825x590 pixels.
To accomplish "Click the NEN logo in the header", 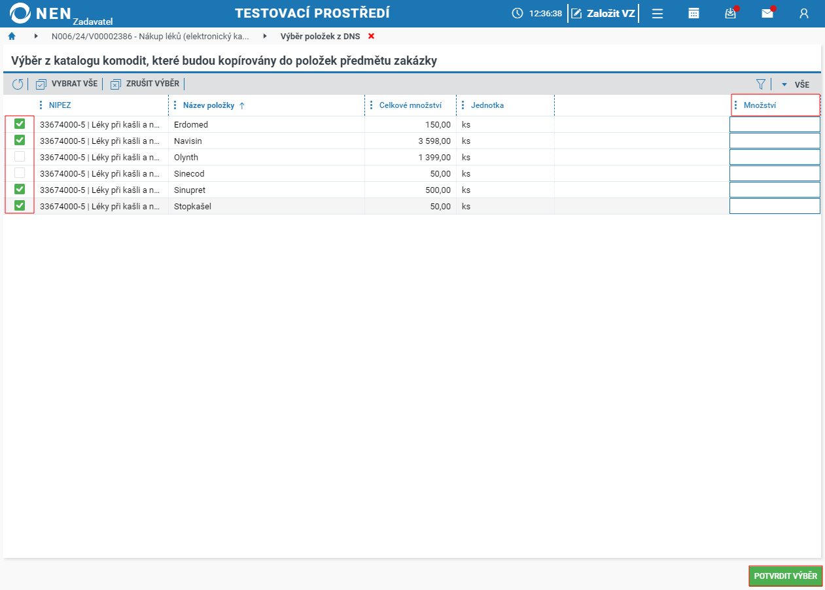I will pyautogui.click(x=41, y=13).
